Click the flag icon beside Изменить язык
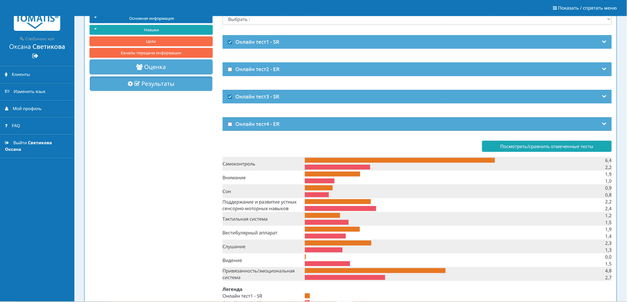Viewport: 627px width, 302px height. point(7,92)
